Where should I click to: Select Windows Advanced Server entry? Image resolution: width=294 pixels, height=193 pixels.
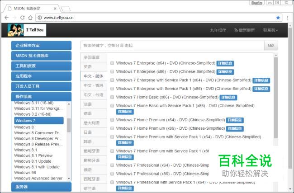pyautogui.click(x=38, y=178)
